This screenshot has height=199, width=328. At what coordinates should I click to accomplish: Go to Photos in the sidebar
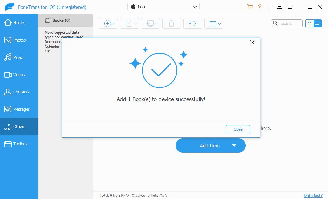[19, 40]
